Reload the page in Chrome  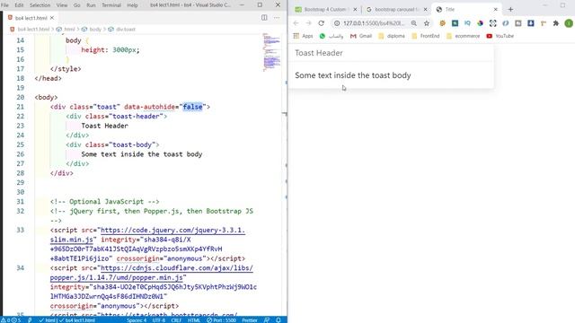pyautogui.click(x=322, y=23)
